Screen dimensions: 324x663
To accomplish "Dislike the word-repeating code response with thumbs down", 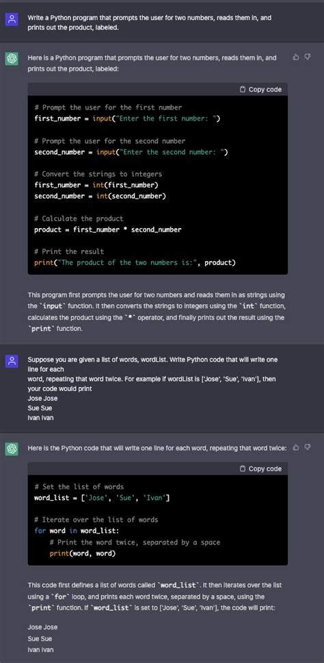I will click(308, 447).
